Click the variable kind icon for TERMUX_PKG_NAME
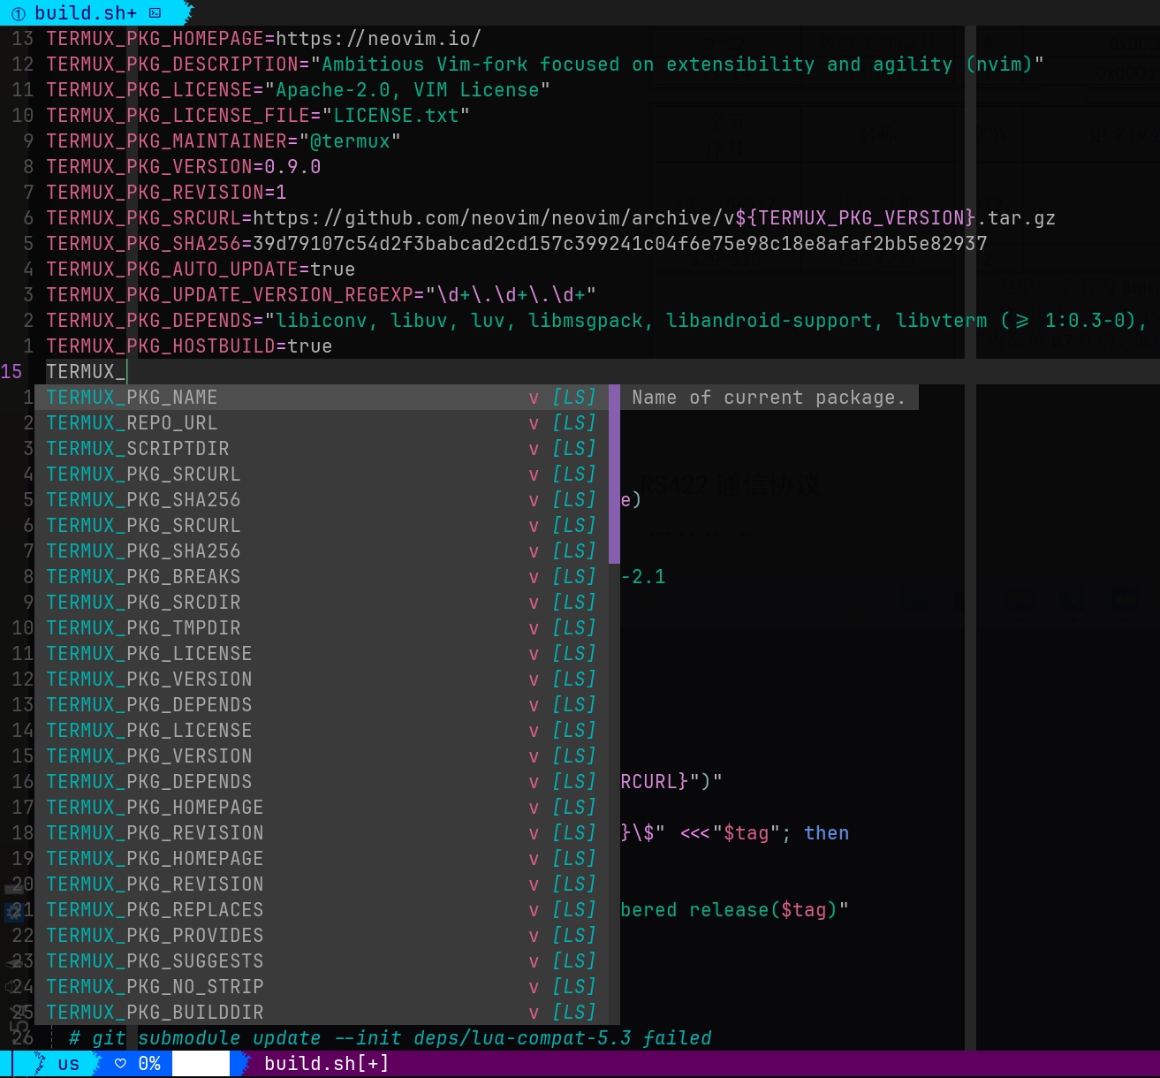 (x=534, y=398)
